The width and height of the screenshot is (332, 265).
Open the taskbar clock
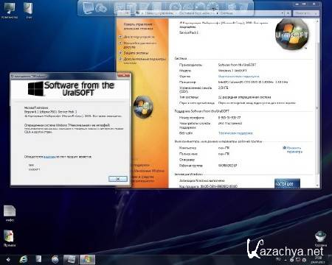(319, 260)
